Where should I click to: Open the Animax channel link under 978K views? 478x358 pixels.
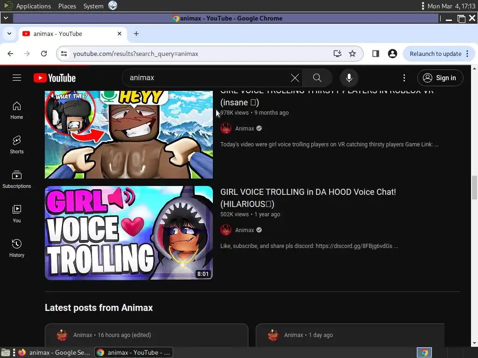pos(245,129)
